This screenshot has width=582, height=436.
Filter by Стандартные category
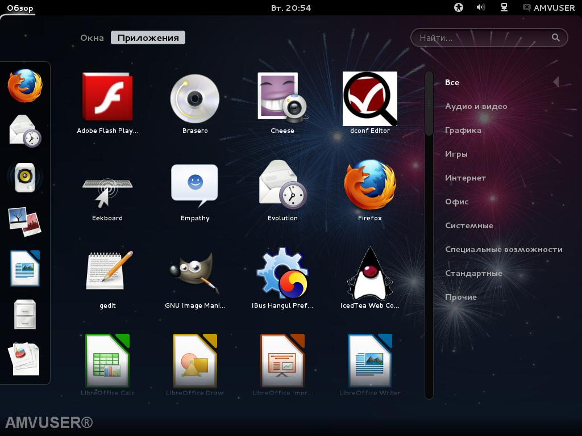click(x=473, y=273)
